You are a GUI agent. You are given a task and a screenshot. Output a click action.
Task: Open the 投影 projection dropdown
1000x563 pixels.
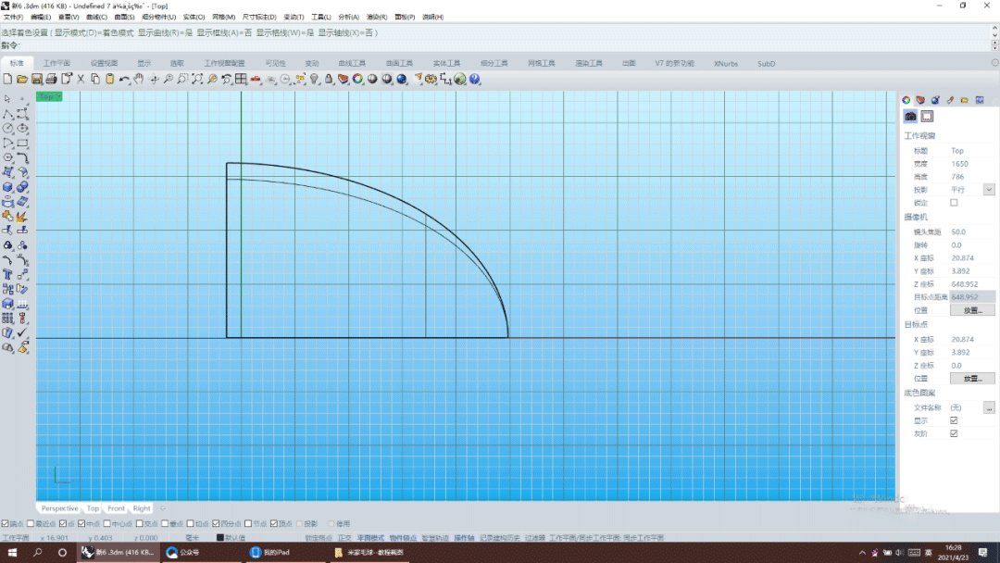pyautogui.click(x=989, y=190)
